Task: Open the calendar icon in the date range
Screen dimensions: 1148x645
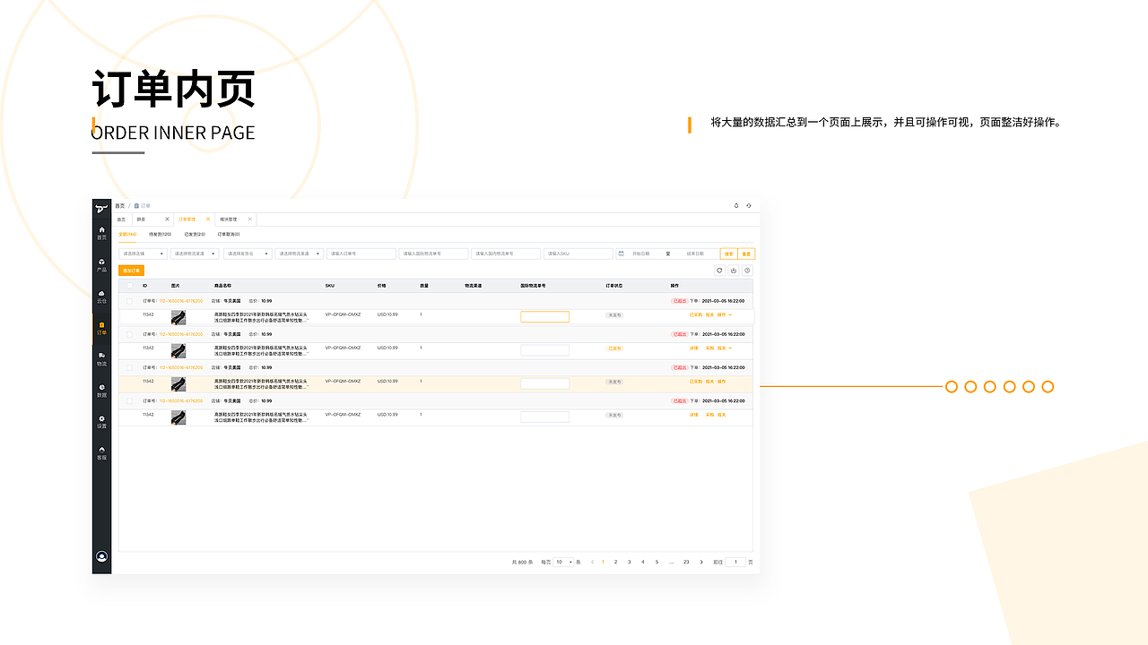Action: pos(622,254)
